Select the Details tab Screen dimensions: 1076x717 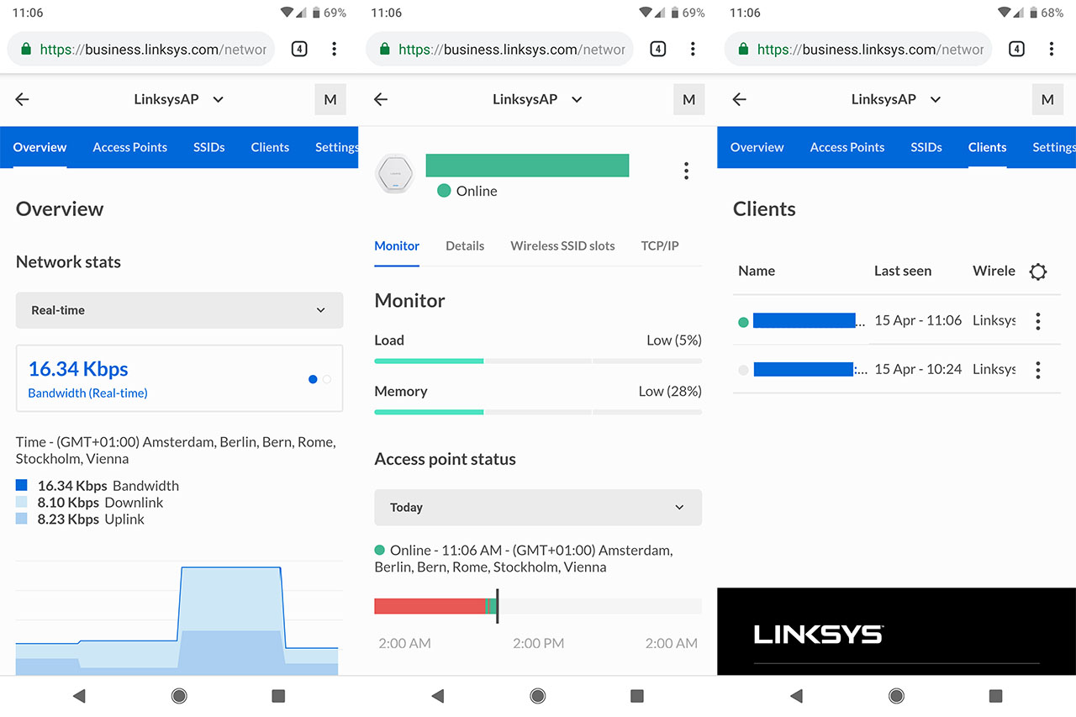[x=465, y=246]
